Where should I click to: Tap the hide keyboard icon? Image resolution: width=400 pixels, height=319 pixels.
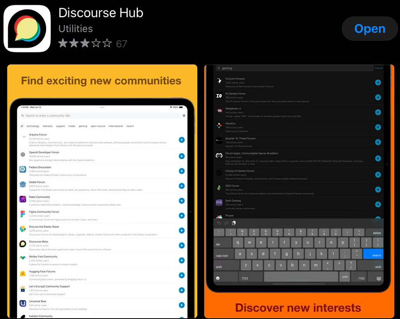(x=379, y=278)
